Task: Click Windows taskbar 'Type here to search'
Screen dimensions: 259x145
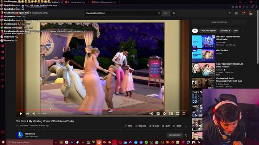Action: click(x=30, y=142)
